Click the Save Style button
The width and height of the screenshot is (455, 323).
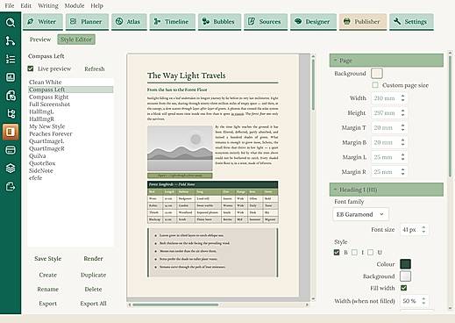tap(48, 259)
